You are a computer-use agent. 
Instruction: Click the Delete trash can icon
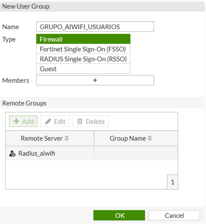(80, 121)
